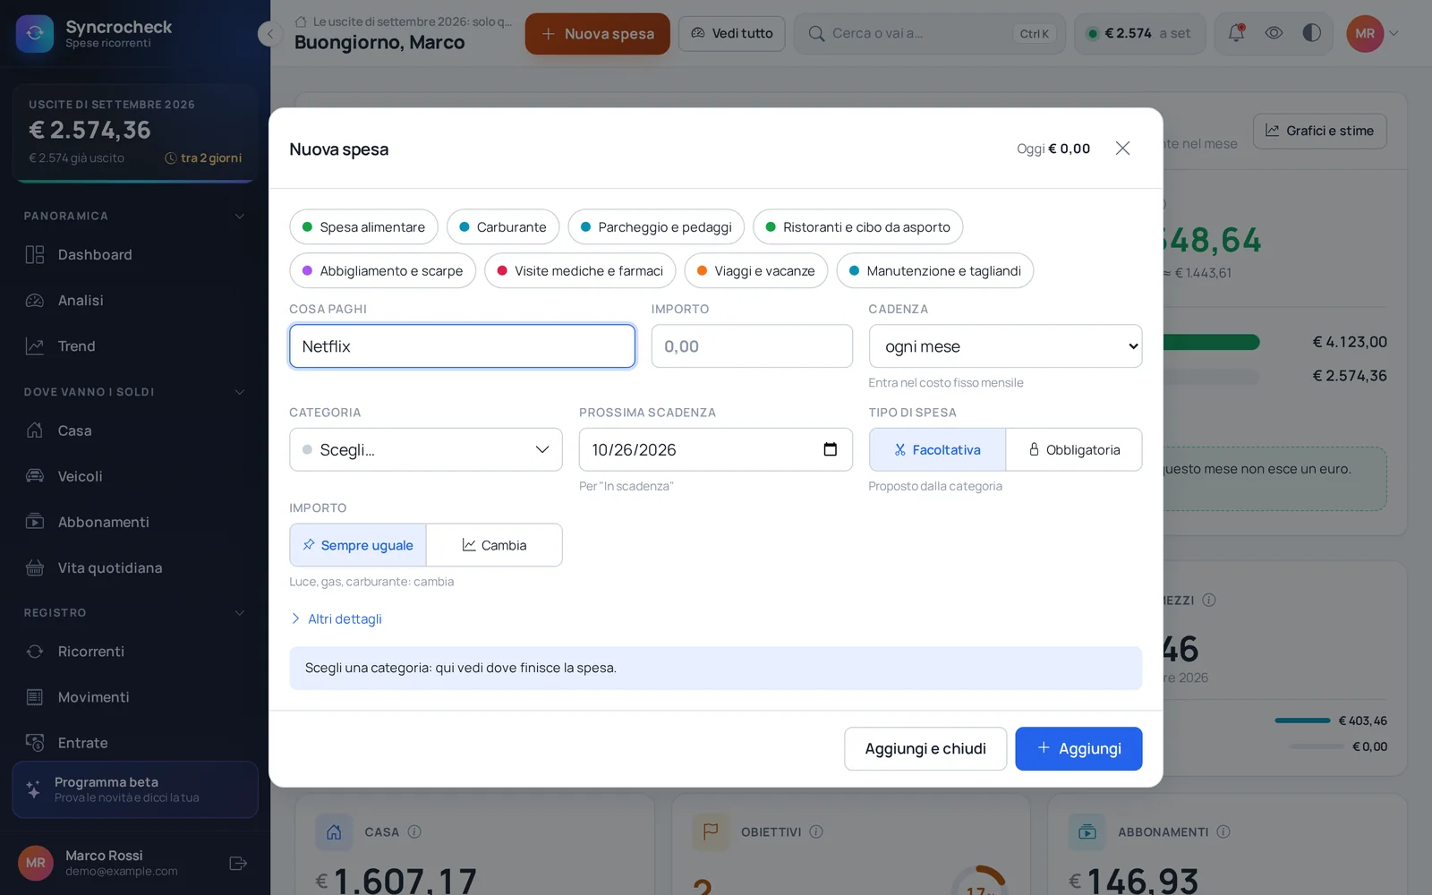Select Facoltativa expense type
The image size is (1432, 895).
tap(937, 449)
